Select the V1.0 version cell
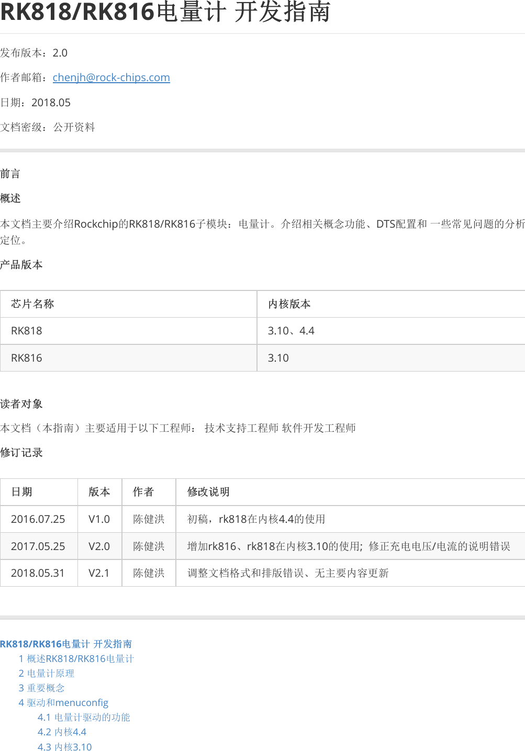525x751 pixels. point(99,519)
